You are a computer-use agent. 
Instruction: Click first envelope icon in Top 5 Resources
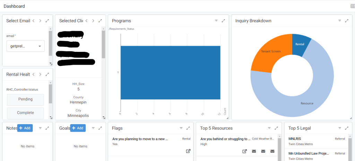pos(254,151)
